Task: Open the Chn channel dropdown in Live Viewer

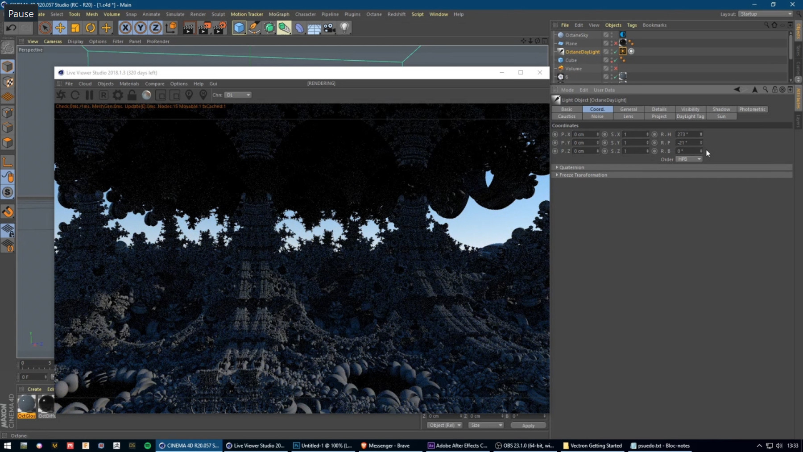Action: pyautogui.click(x=238, y=95)
